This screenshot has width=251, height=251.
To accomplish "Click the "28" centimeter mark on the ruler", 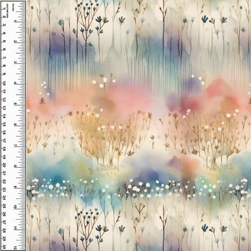I will [x=4, y=231].
